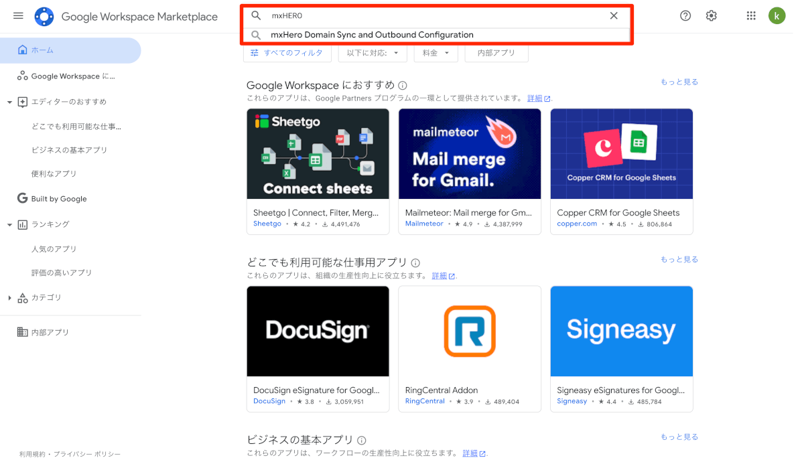Open すべてのフィルタ button

tap(287, 53)
